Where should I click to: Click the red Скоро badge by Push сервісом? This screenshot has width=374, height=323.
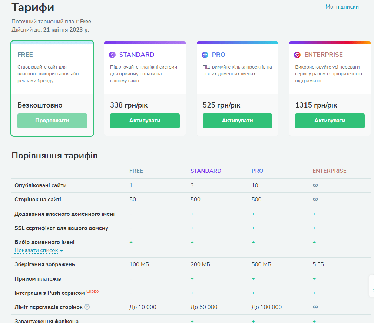coord(93,291)
